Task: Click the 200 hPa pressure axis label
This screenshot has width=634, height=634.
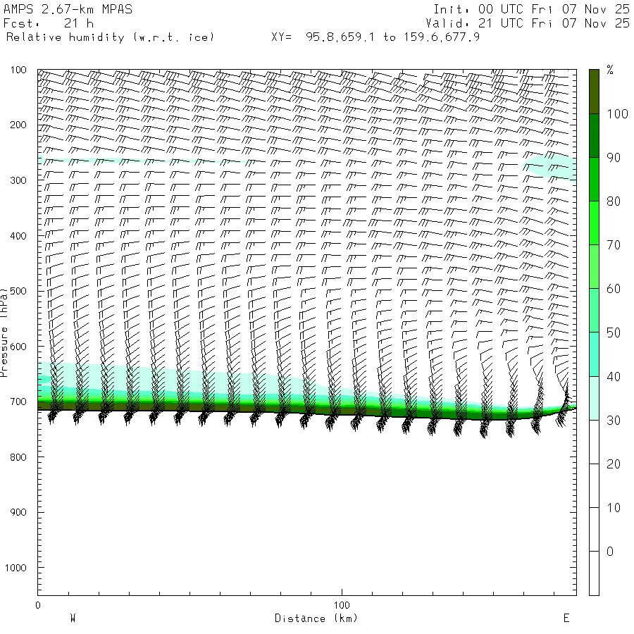Action: 18,125
